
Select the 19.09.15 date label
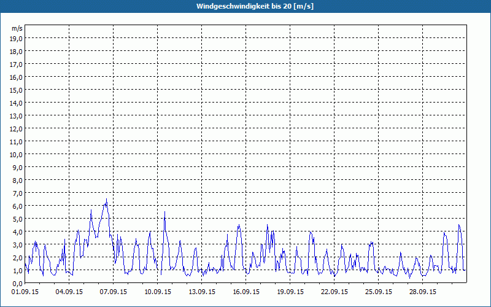(290, 292)
